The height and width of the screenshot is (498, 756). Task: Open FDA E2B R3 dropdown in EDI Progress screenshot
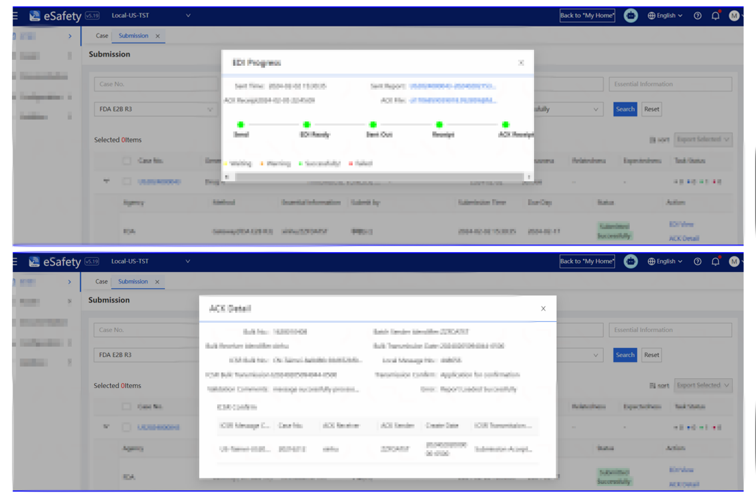156,109
